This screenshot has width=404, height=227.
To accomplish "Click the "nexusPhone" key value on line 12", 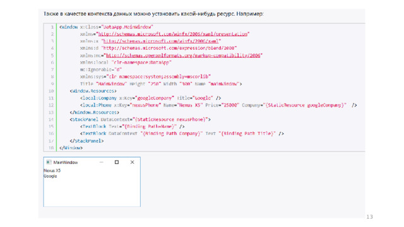I will (146, 105).
